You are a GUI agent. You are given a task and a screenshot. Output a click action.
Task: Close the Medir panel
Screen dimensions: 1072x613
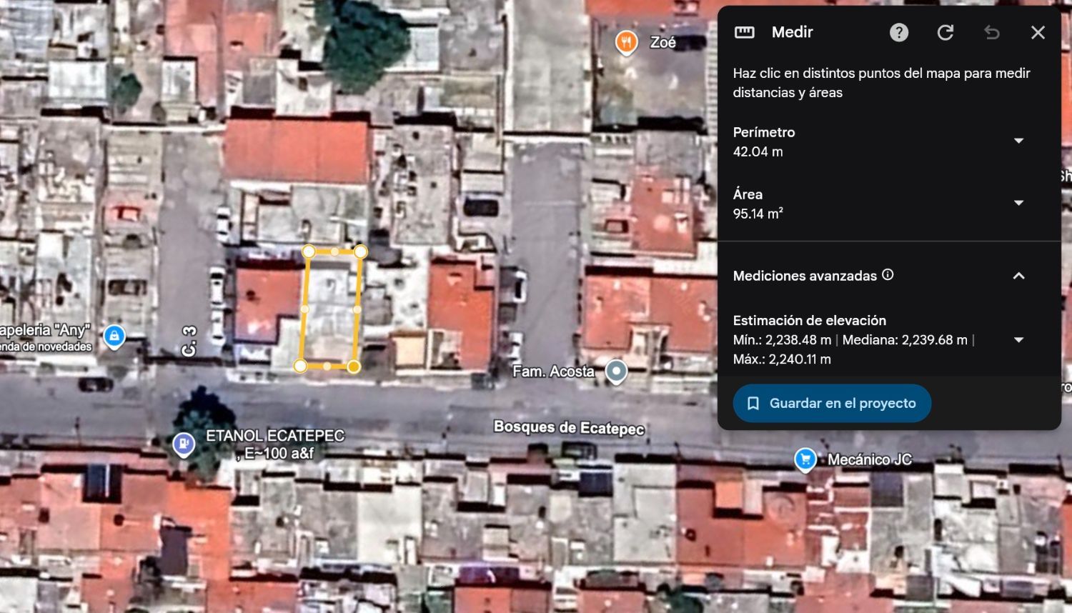tap(1038, 32)
